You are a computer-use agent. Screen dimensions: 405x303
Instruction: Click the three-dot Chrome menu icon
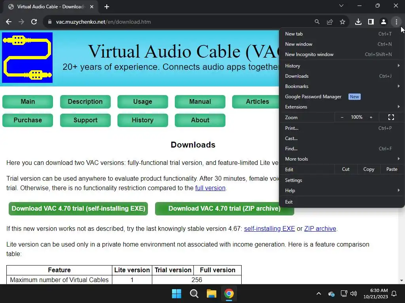point(396,22)
